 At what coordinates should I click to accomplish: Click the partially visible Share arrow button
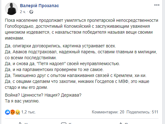[x=123, y=123]
